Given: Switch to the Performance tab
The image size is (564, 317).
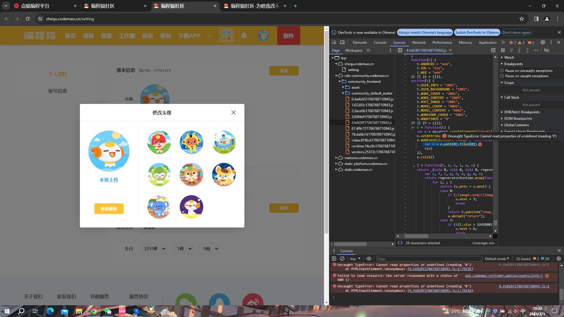Looking at the screenshot, I should tap(442, 43).
